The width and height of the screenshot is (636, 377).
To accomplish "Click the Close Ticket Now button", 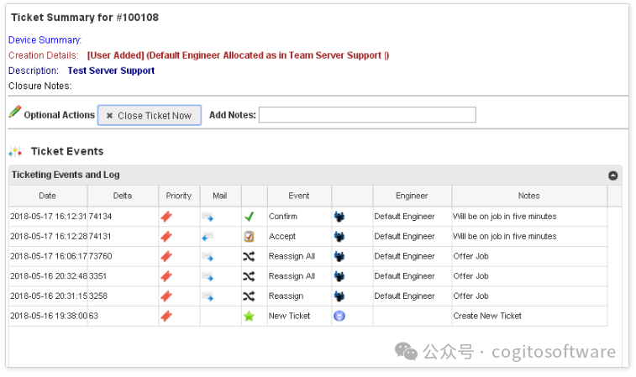I will pyautogui.click(x=150, y=116).
